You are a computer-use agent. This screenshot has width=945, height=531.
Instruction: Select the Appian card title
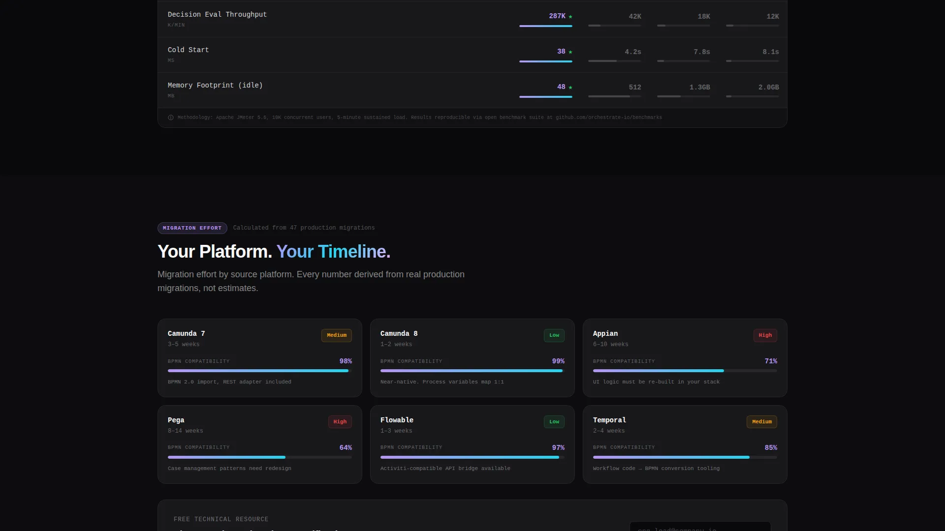click(605, 334)
